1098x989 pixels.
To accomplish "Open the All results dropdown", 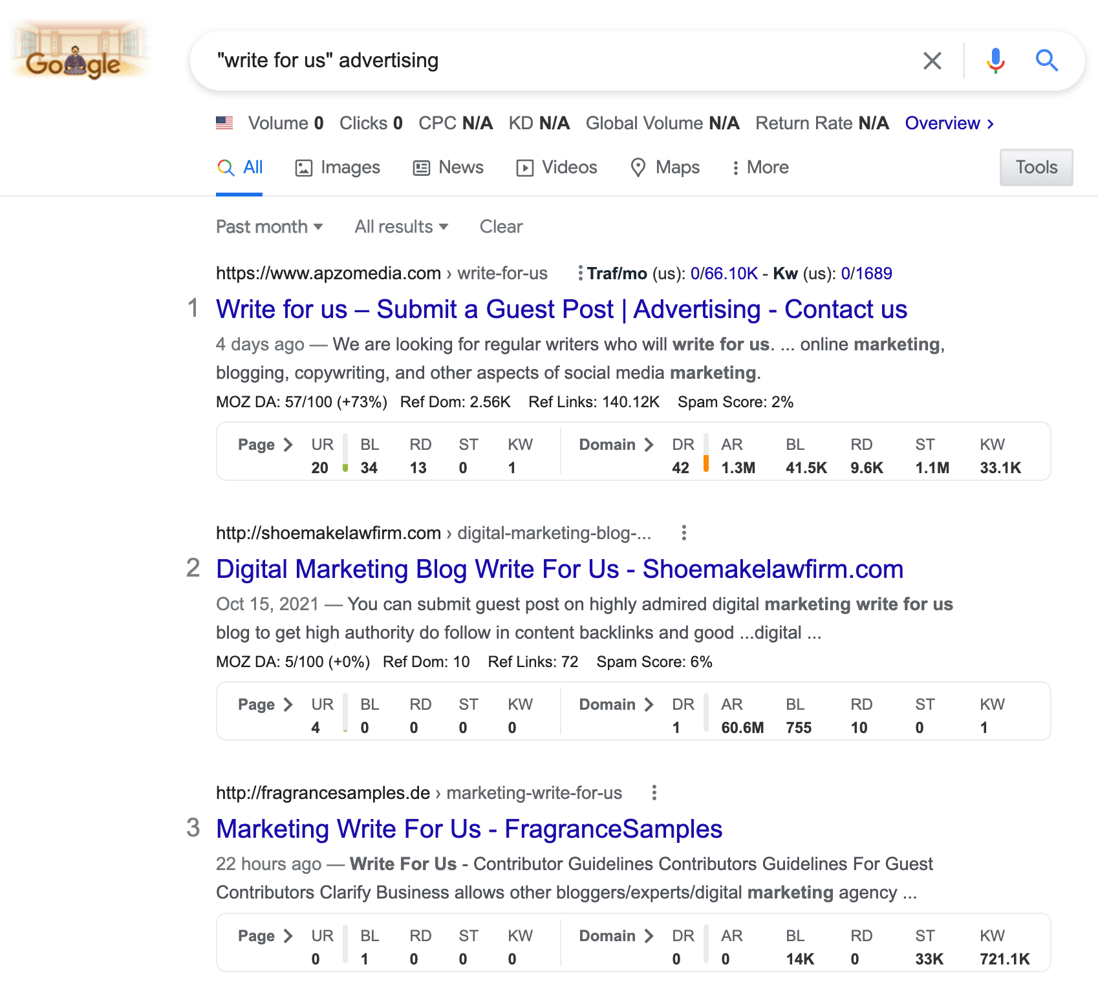I will coord(400,226).
